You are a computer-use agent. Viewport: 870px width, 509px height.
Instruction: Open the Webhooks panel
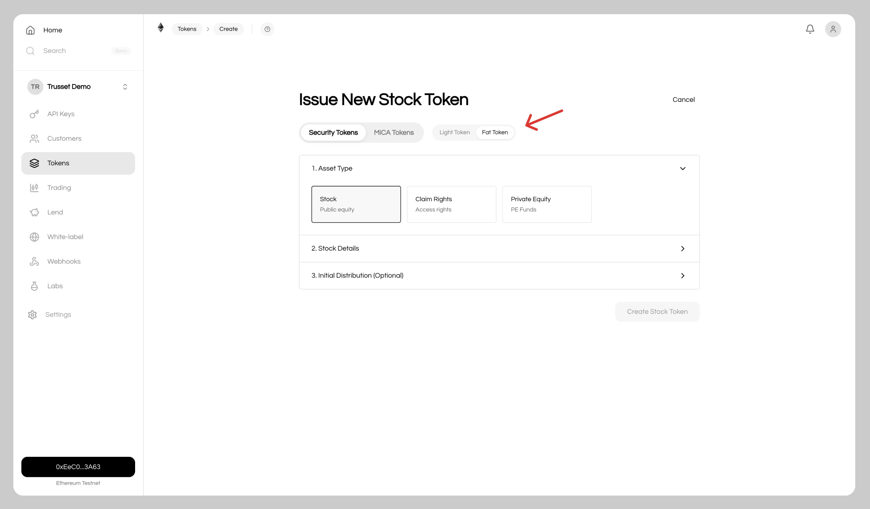[x=64, y=261]
